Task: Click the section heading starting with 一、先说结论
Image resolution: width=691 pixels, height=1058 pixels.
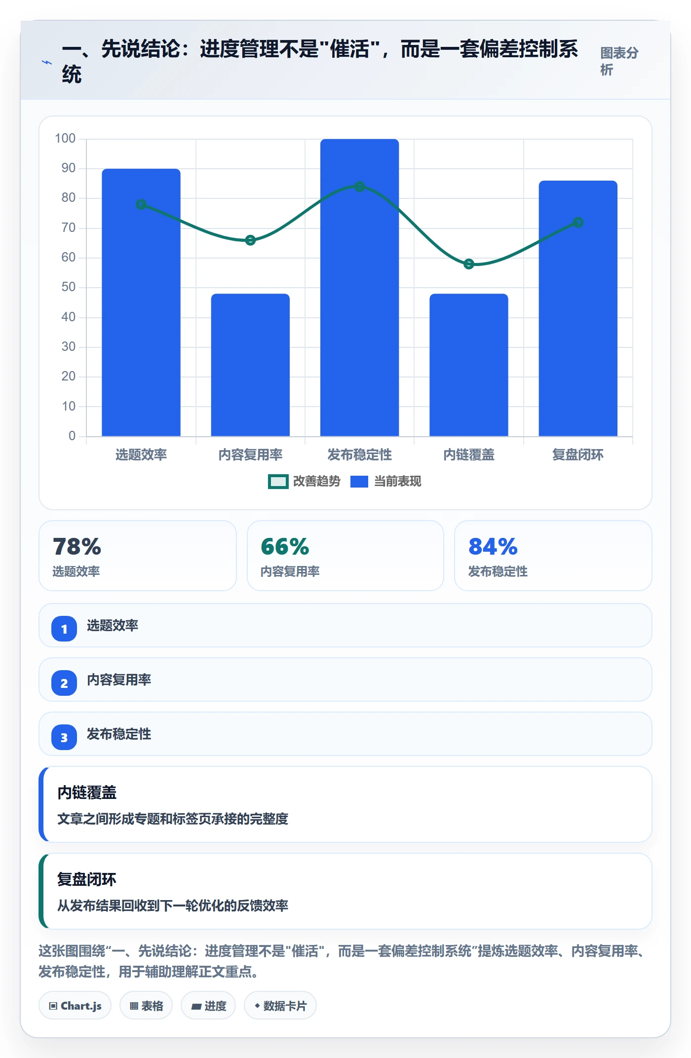Action: tap(320, 62)
